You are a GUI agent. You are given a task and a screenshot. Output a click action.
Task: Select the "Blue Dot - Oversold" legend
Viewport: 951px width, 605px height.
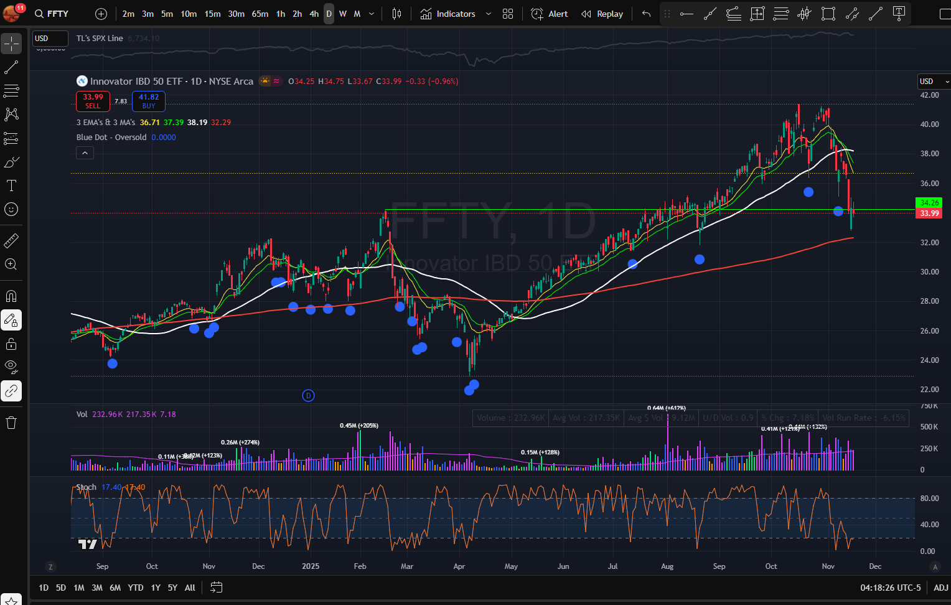point(111,138)
